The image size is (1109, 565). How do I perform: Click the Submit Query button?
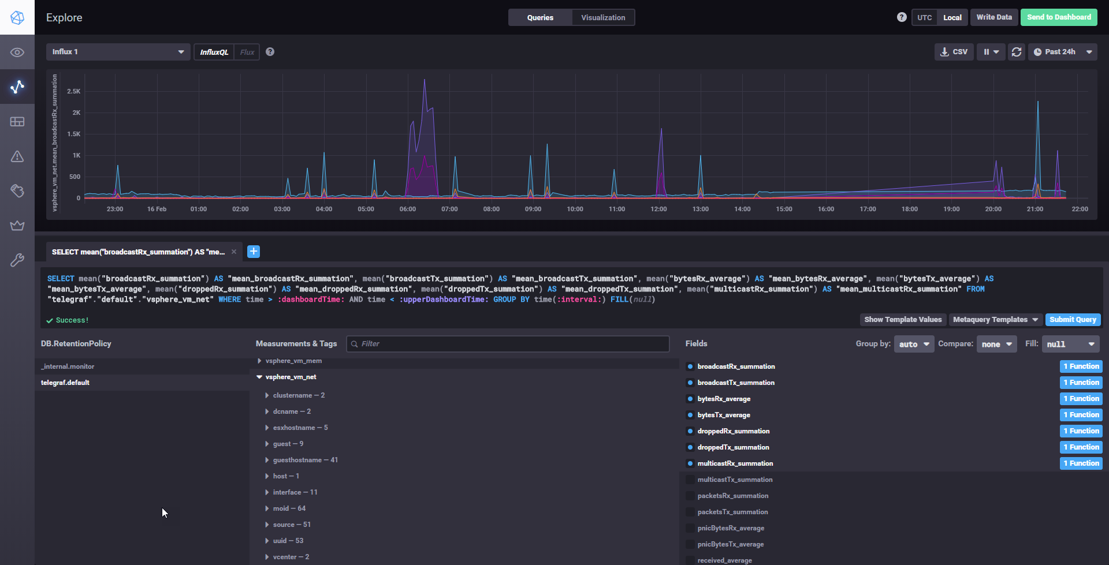(1073, 320)
